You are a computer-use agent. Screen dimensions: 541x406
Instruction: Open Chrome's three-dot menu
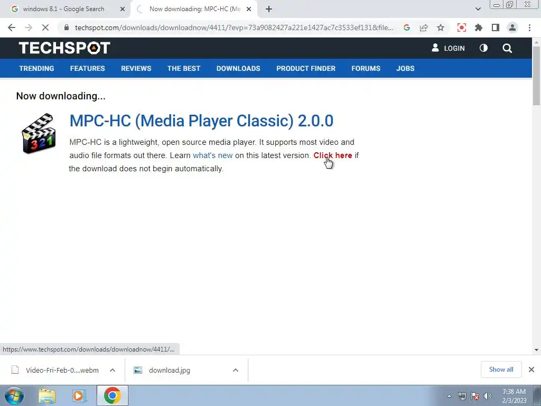point(529,27)
